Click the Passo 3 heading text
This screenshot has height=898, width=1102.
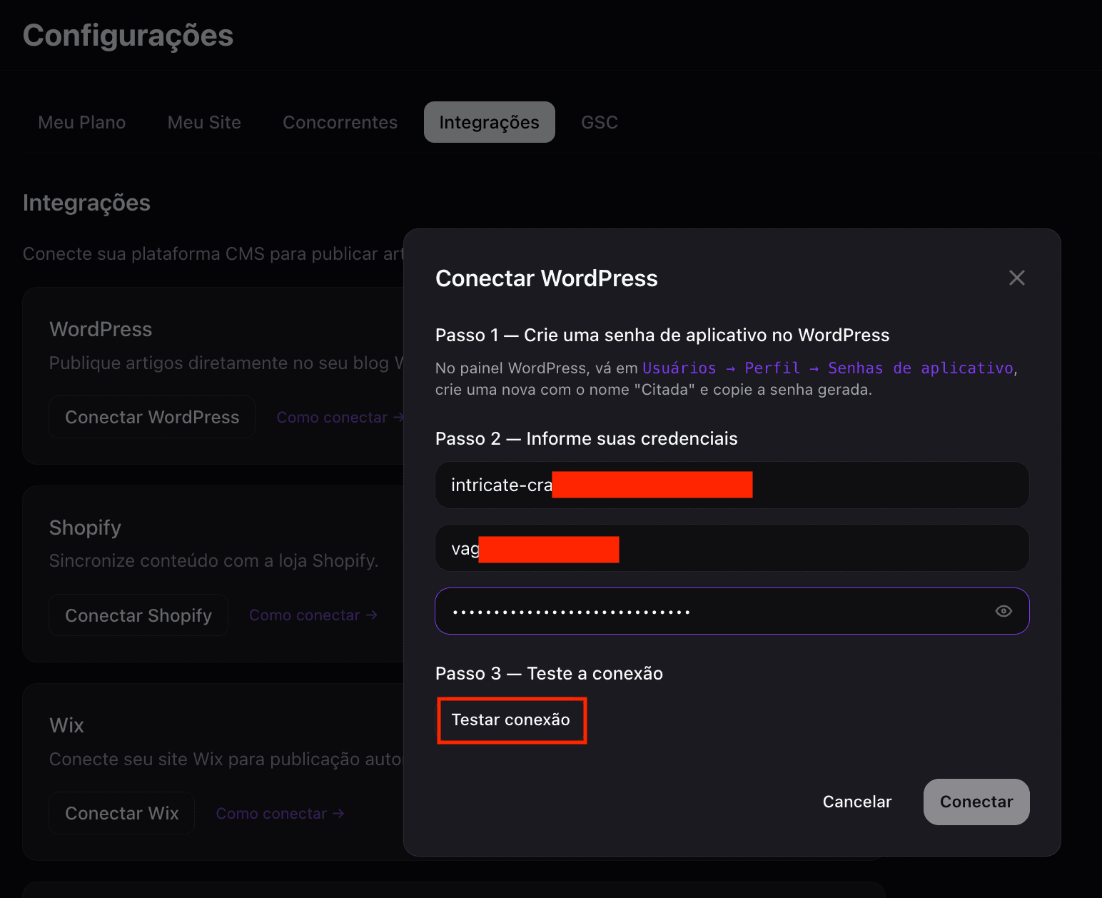(550, 674)
